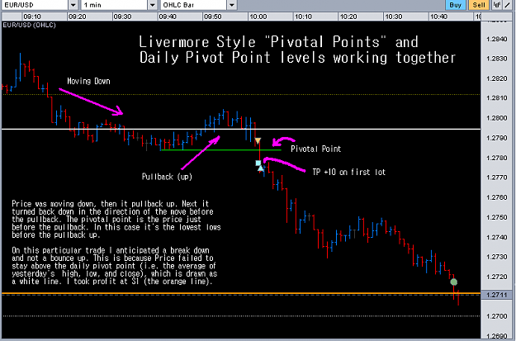Open the OHLC Bar chart type dropdown arrow
Screen dimensions: 516x341
coord(232,5)
